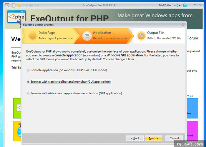Create a new project with the blank page icon
This screenshot has width=206, height=147.
[x=14, y=5]
